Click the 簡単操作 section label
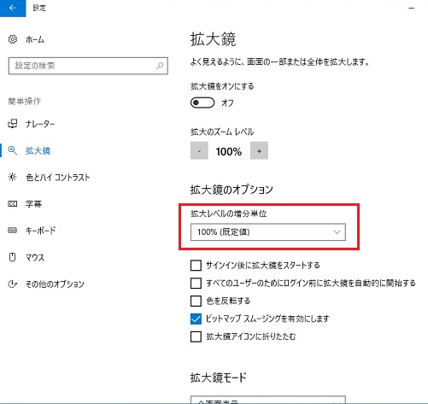 click(x=25, y=101)
